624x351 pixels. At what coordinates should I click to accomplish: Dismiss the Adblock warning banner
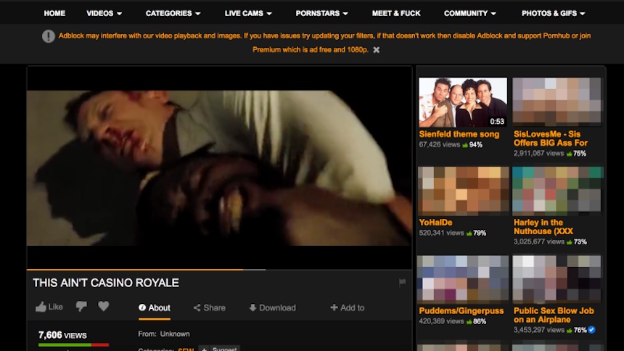[x=376, y=50]
